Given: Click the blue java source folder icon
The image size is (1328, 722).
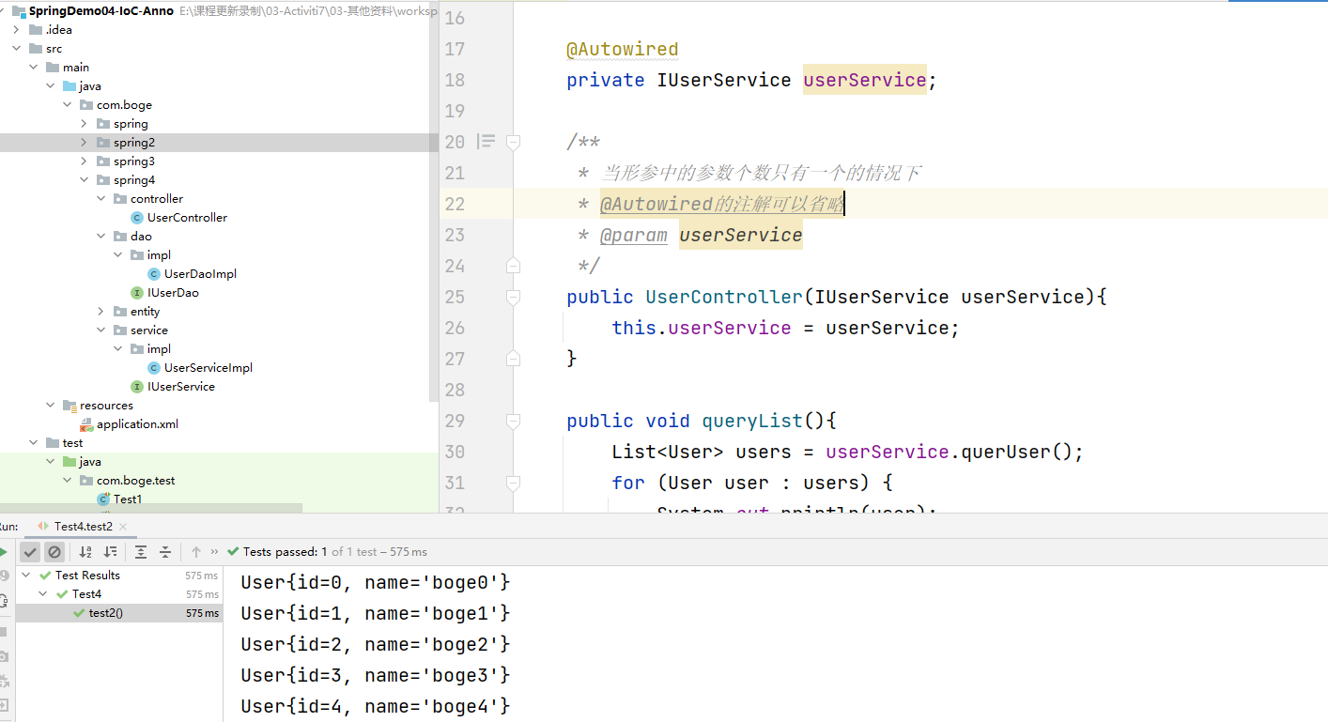Looking at the screenshot, I should tap(69, 86).
